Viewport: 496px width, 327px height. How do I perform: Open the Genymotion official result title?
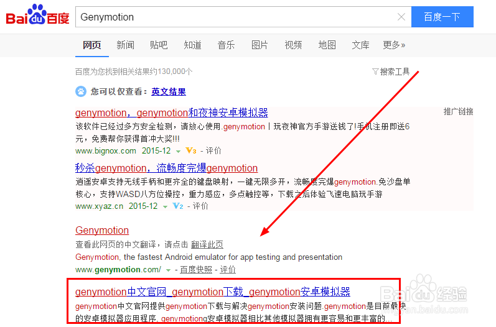tap(102, 230)
